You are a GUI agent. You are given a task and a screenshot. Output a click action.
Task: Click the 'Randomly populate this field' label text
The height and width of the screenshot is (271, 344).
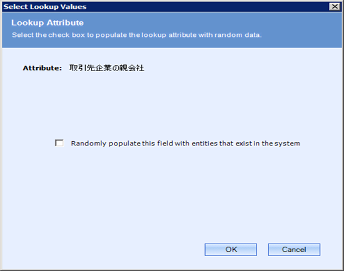click(x=185, y=143)
